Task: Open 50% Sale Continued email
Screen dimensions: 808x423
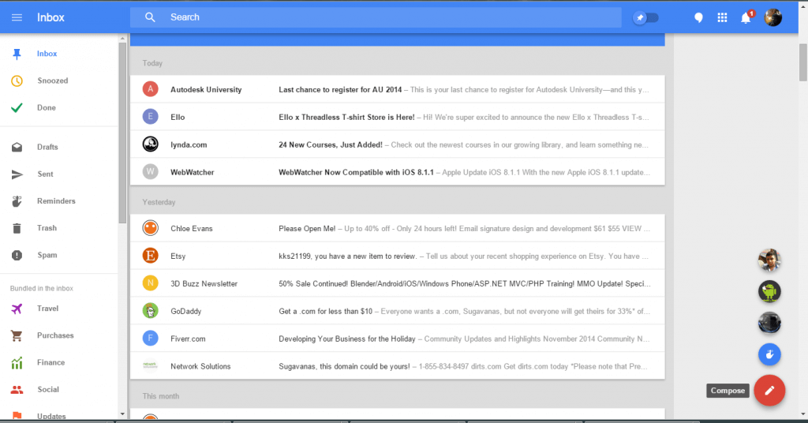Action: click(x=398, y=283)
